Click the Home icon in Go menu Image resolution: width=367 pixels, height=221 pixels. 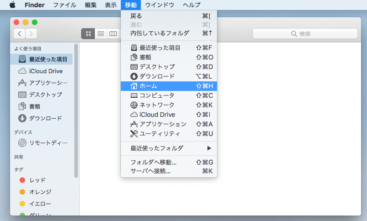click(134, 86)
